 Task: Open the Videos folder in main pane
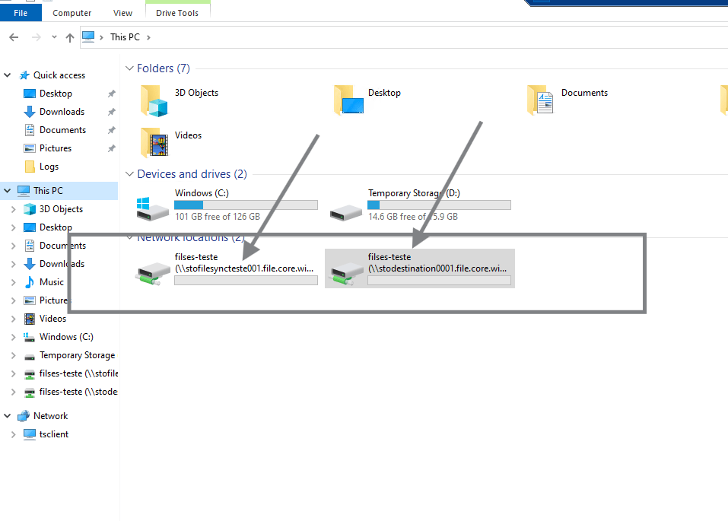coord(154,142)
